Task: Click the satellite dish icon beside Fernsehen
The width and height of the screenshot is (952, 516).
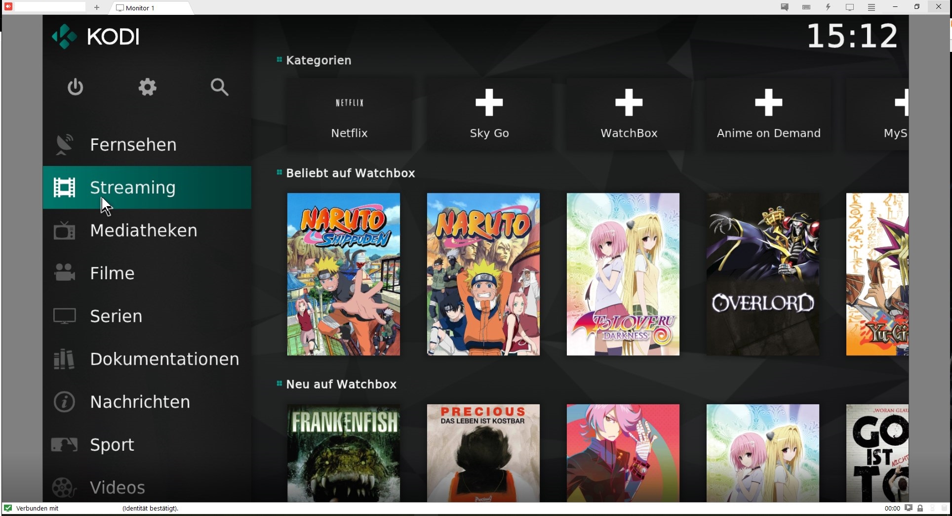Action: [x=64, y=144]
